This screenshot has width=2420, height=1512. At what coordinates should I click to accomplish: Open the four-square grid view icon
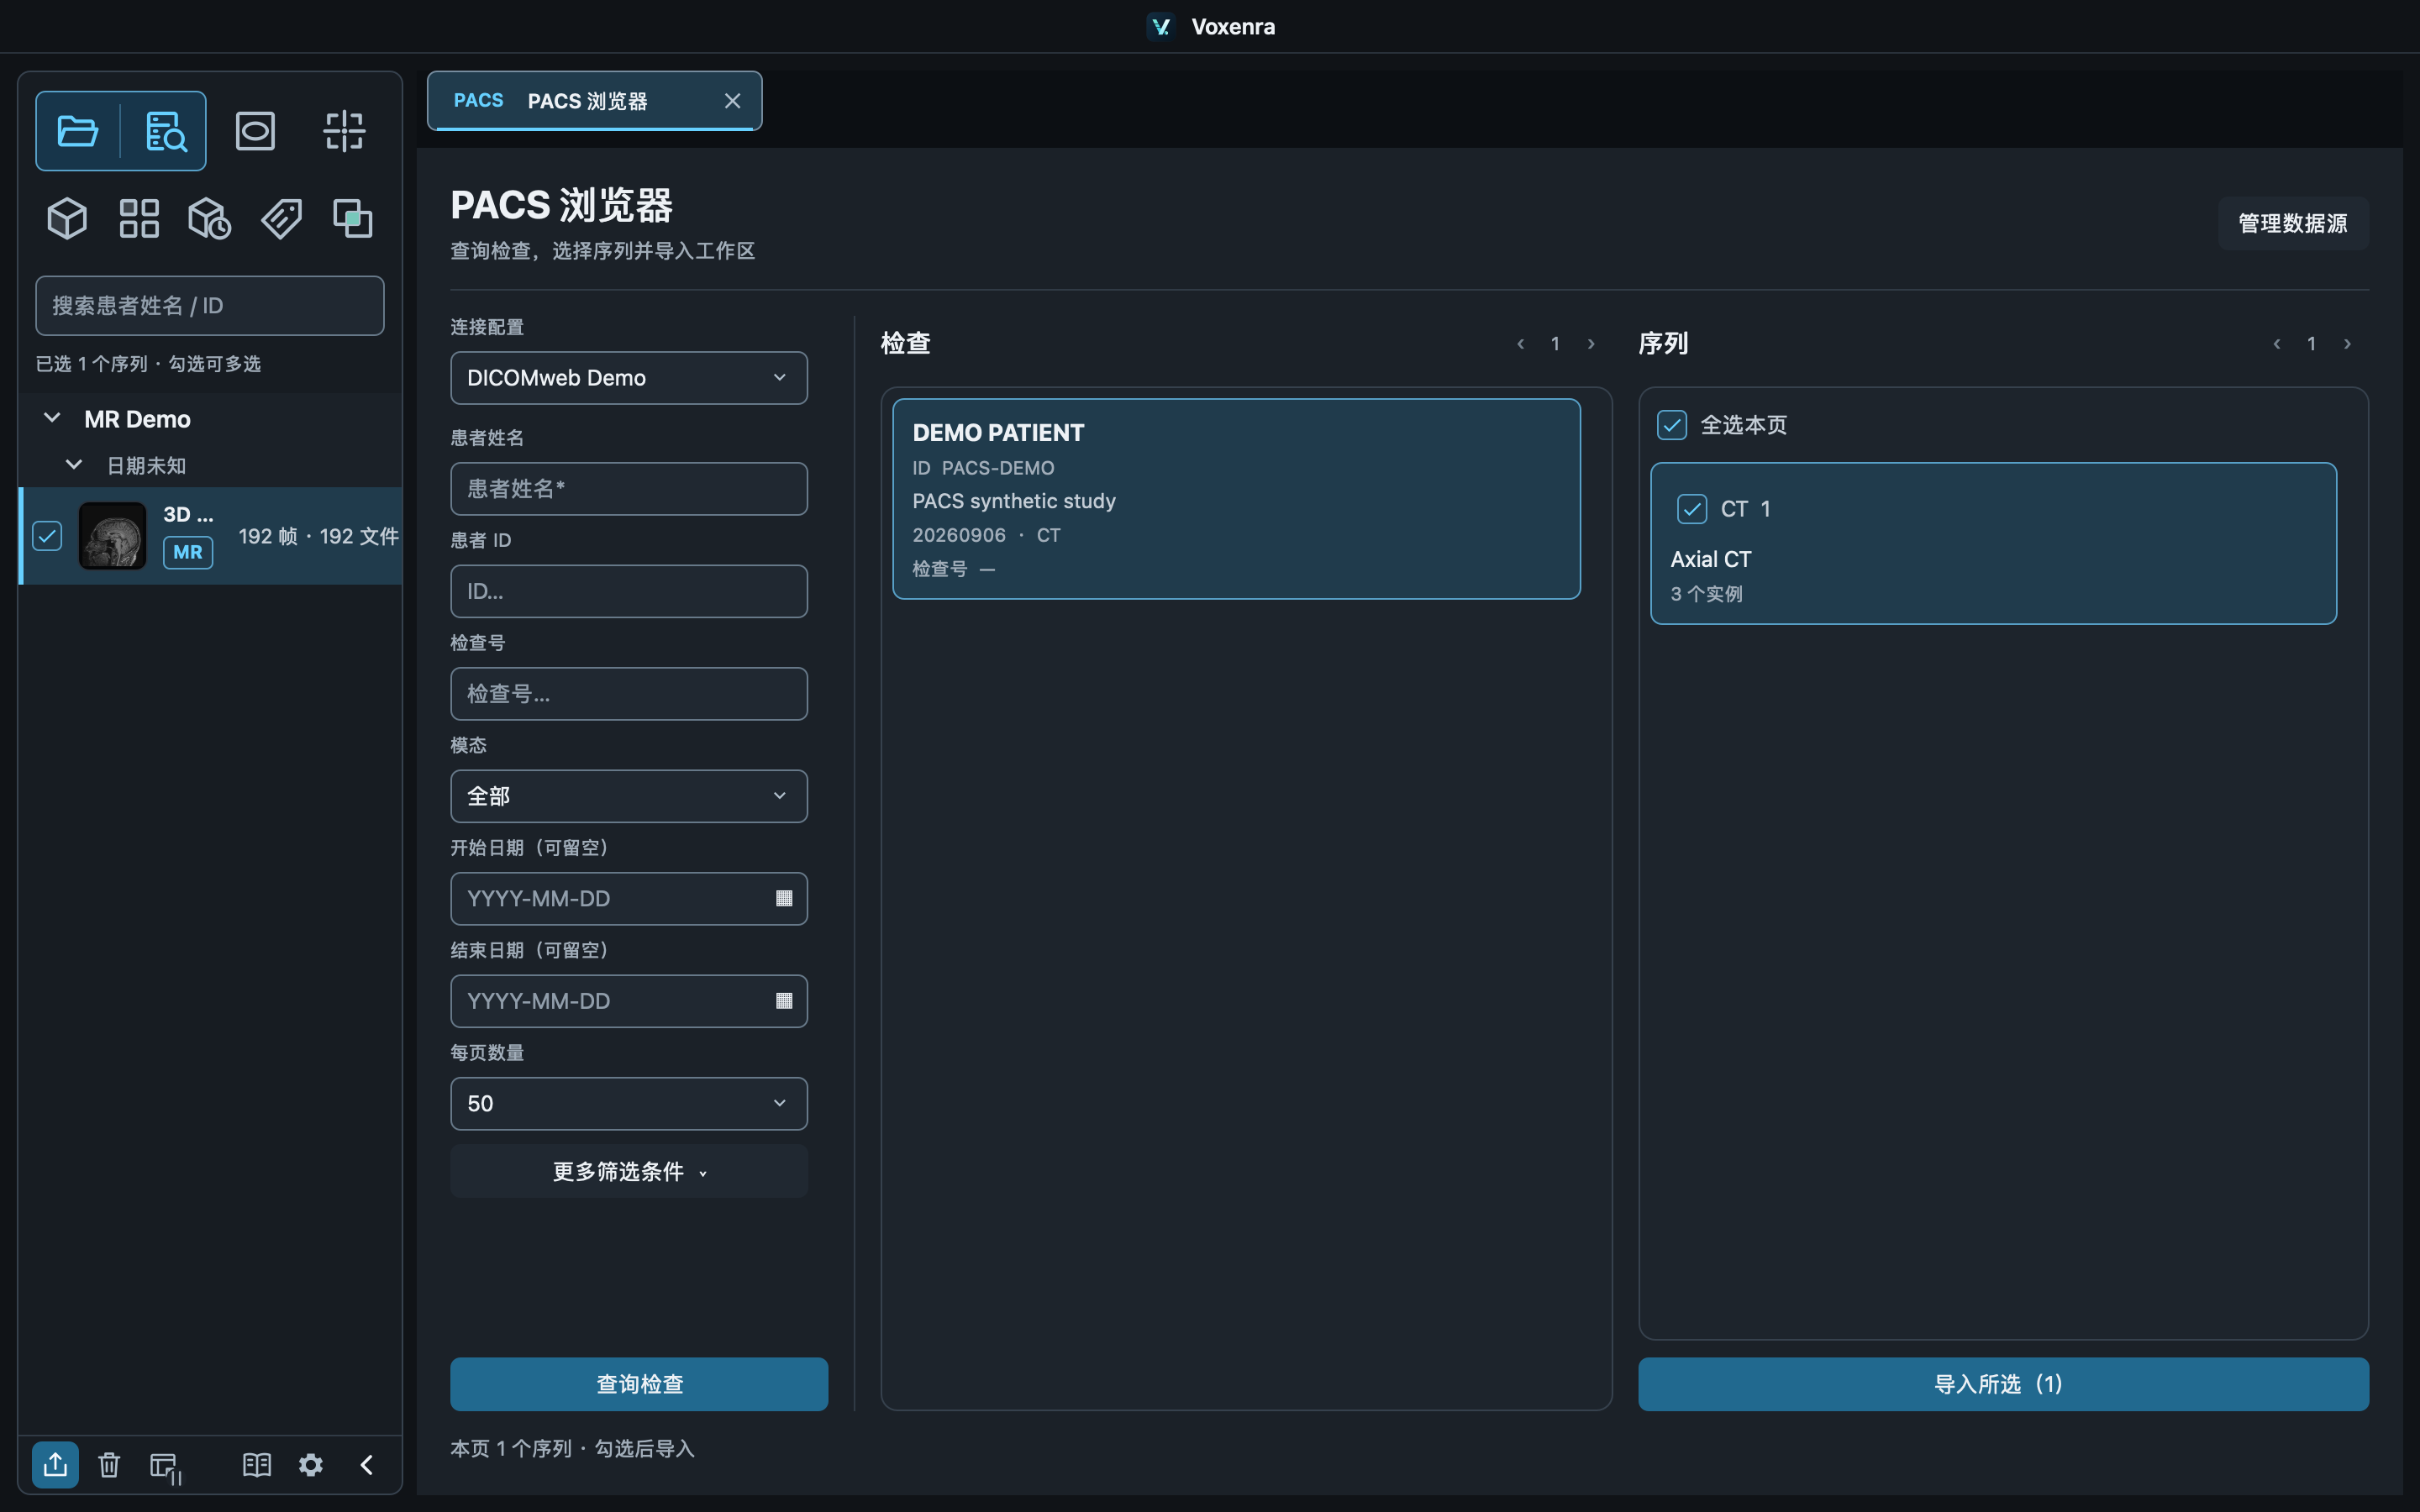click(x=139, y=218)
